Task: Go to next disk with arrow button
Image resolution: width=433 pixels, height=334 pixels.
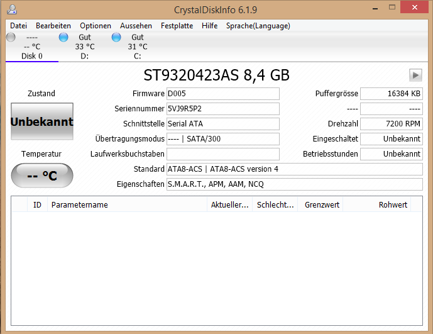Action: (x=415, y=75)
